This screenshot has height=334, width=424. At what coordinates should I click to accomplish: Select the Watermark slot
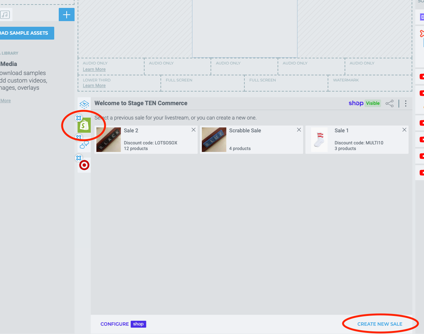[370, 83]
